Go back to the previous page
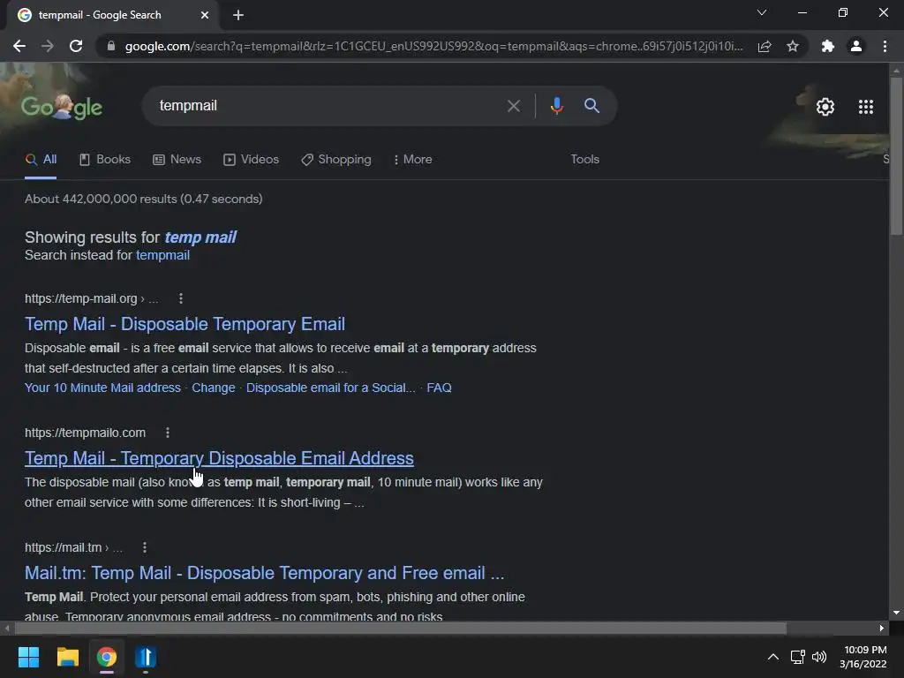 point(19,46)
